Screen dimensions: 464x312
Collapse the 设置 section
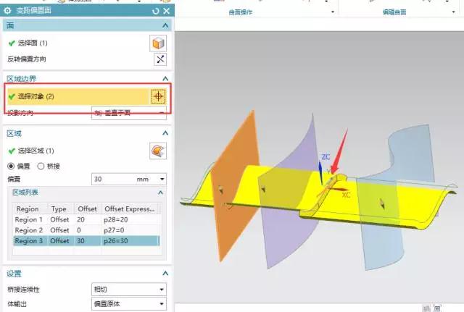click(165, 274)
